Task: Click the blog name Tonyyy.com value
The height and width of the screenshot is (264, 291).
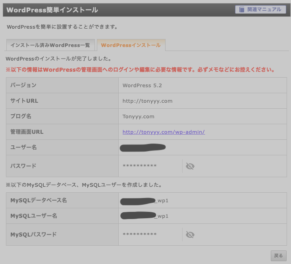Action: pos(138,117)
